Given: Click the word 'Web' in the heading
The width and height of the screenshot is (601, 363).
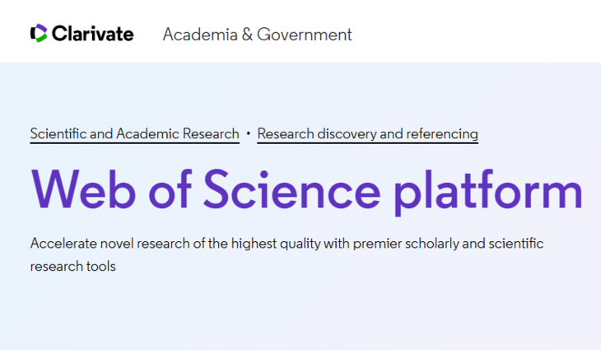Looking at the screenshot, I should [x=83, y=189].
